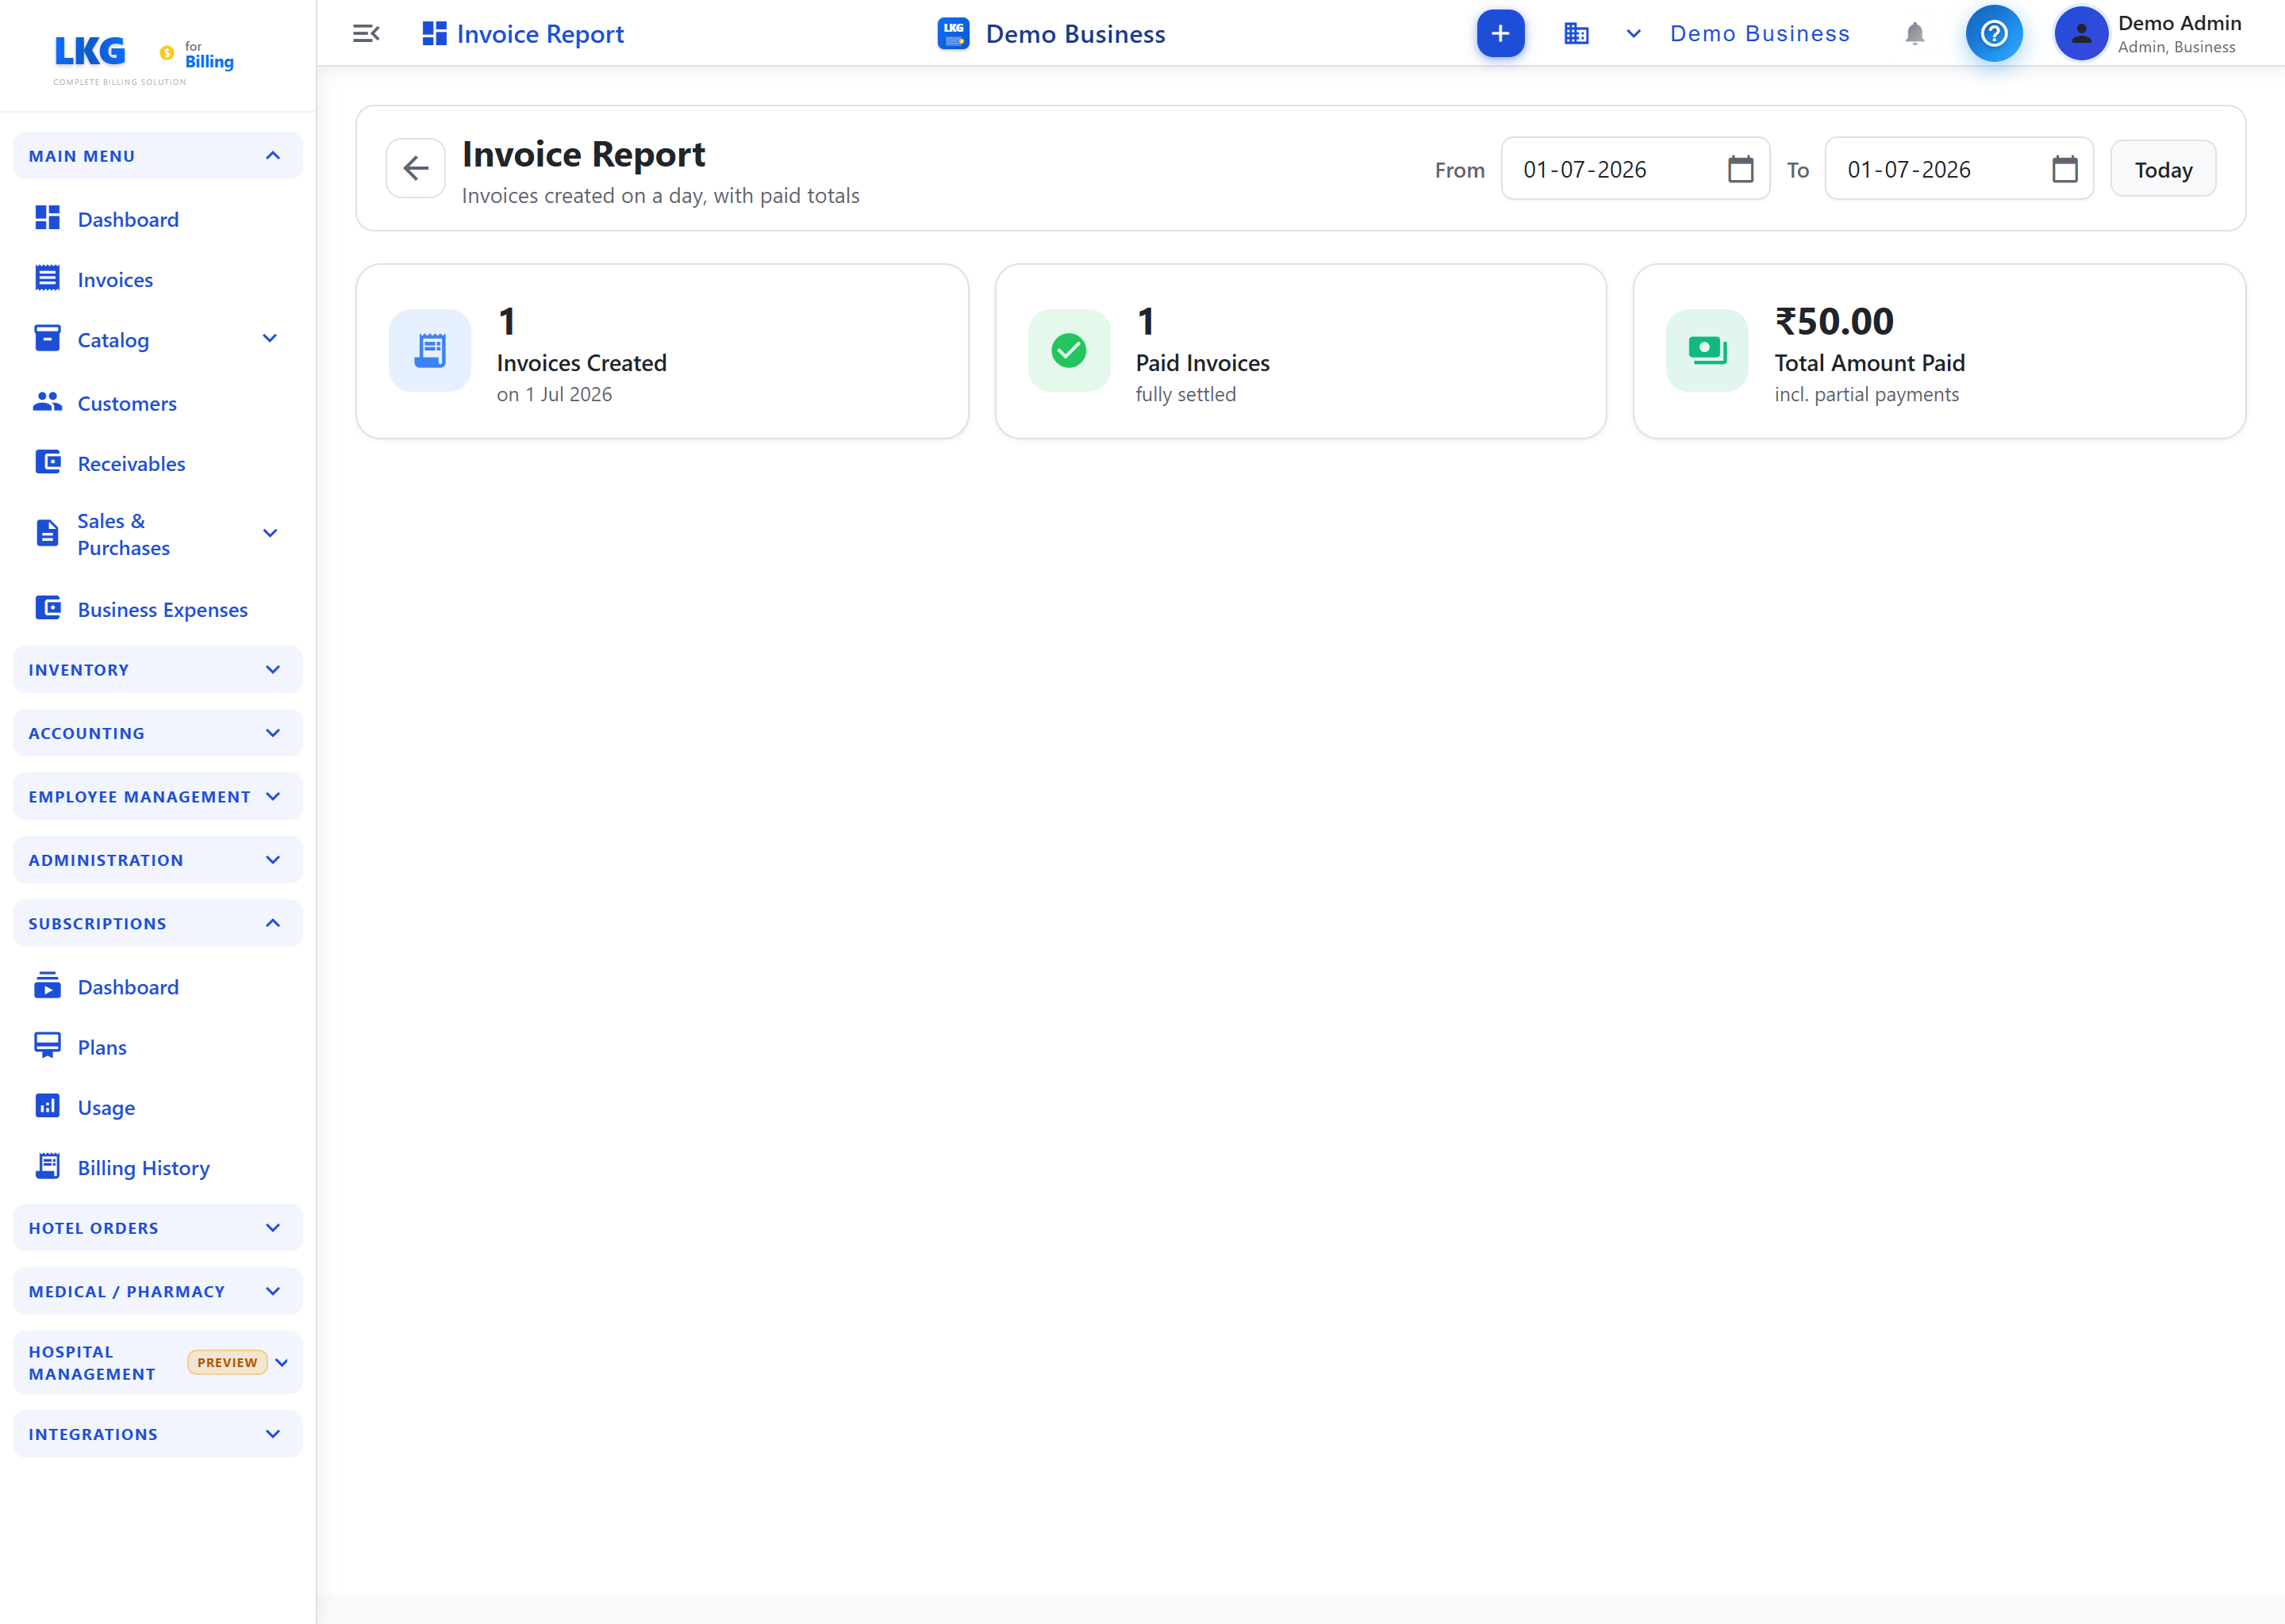Viewport: 2285px width, 1624px height.
Task: Open the From date calendar picker icon
Action: click(x=1740, y=169)
